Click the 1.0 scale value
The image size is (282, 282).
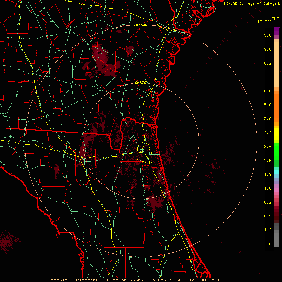(268, 188)
